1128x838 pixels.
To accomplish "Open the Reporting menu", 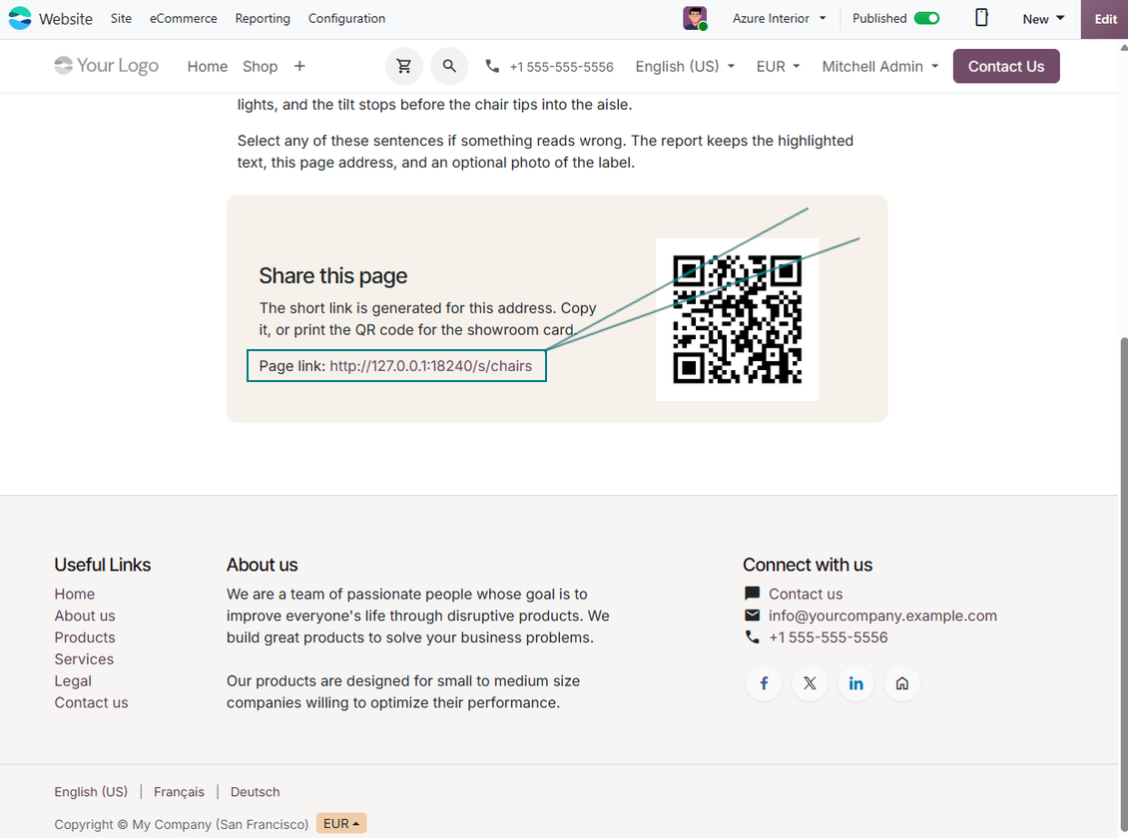I will pos(263,18).
